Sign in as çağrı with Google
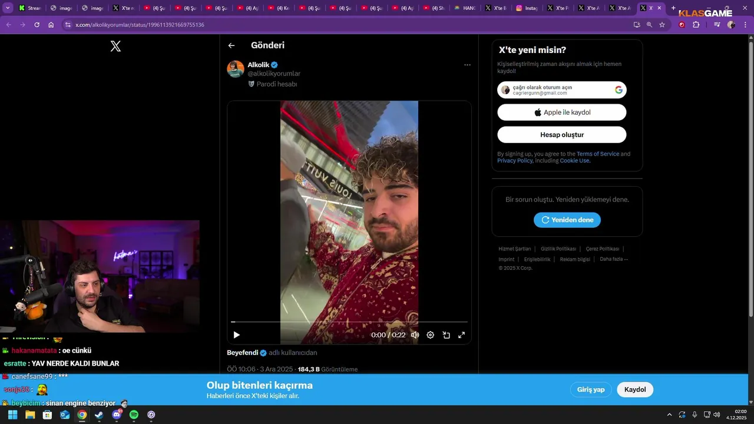Viewport: 754px width, 424px height. tap(562, 90)
